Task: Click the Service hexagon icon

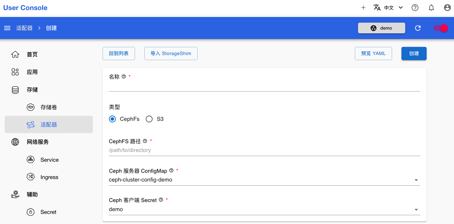Action: tap(31, 160)
